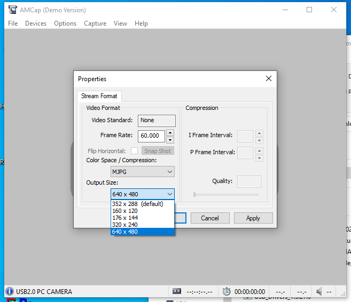Click the Quality value box

point(249,181)
